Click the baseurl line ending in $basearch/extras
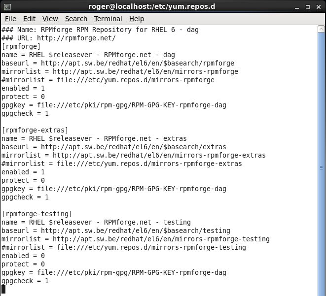Viewport: 326px width, 296px height. [x=114, y=147]
